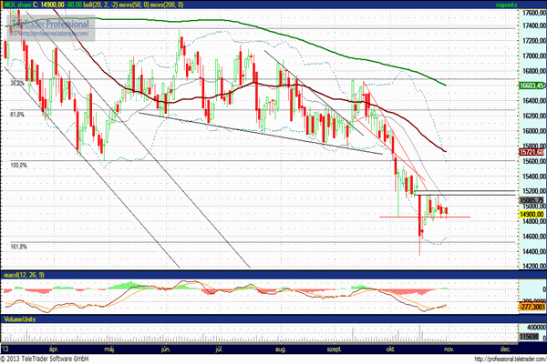Click the 16000,00 price axis label
Screen dimensions: 547x364
click(x=534, y=131)
